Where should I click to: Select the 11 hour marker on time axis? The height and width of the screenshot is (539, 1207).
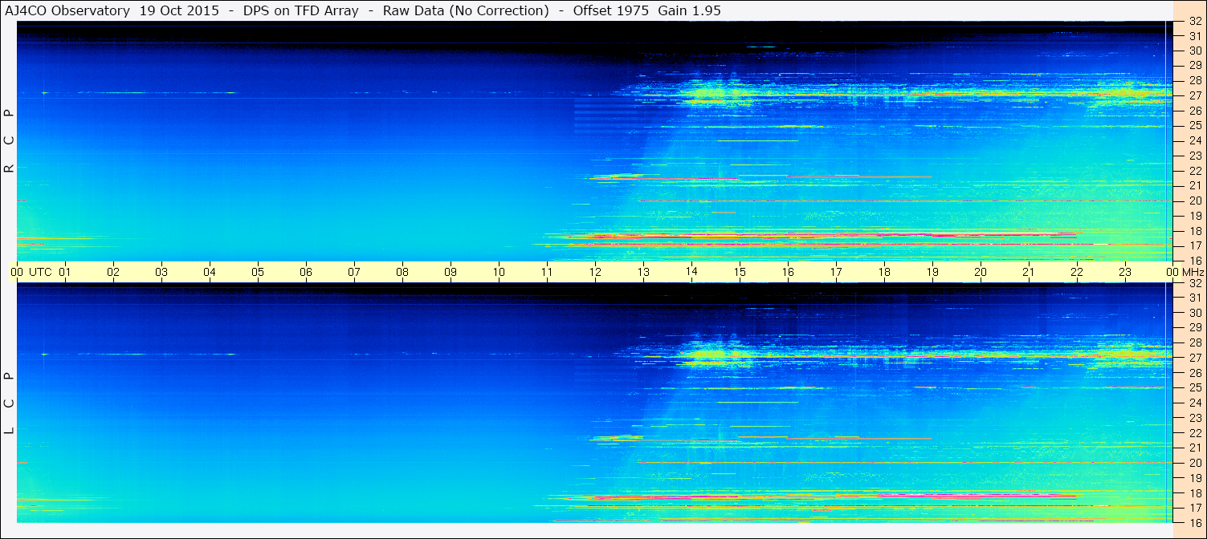point(547,272)
